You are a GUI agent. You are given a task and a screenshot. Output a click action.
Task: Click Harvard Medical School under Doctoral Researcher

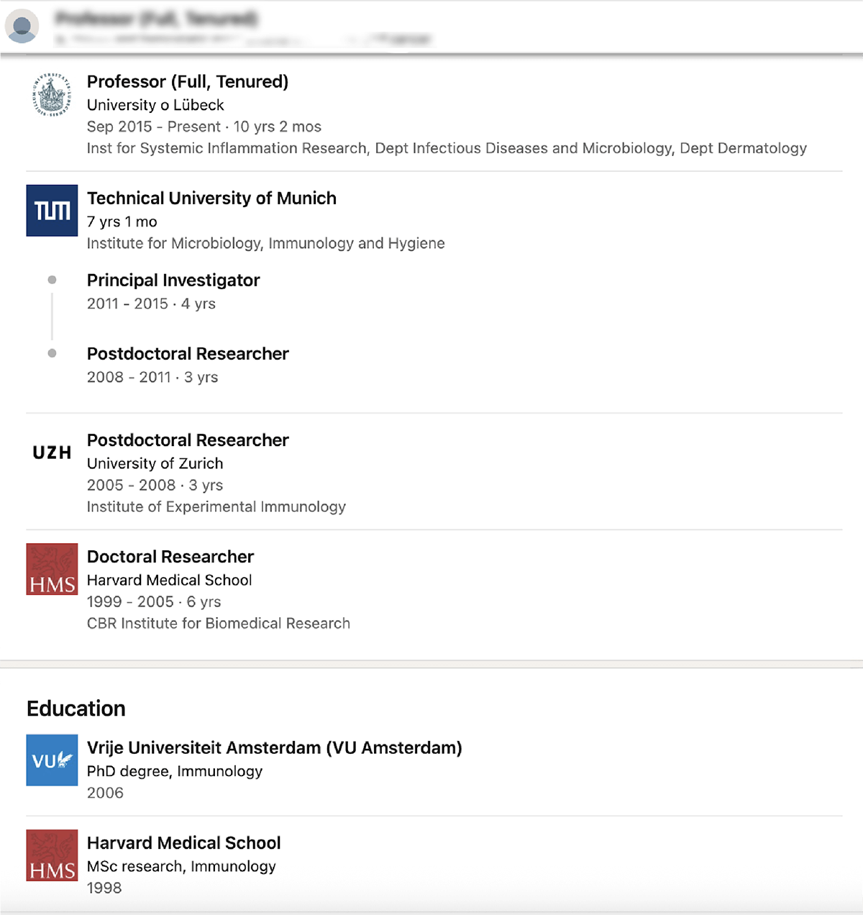pyautogui.click(x=169, y=580)
